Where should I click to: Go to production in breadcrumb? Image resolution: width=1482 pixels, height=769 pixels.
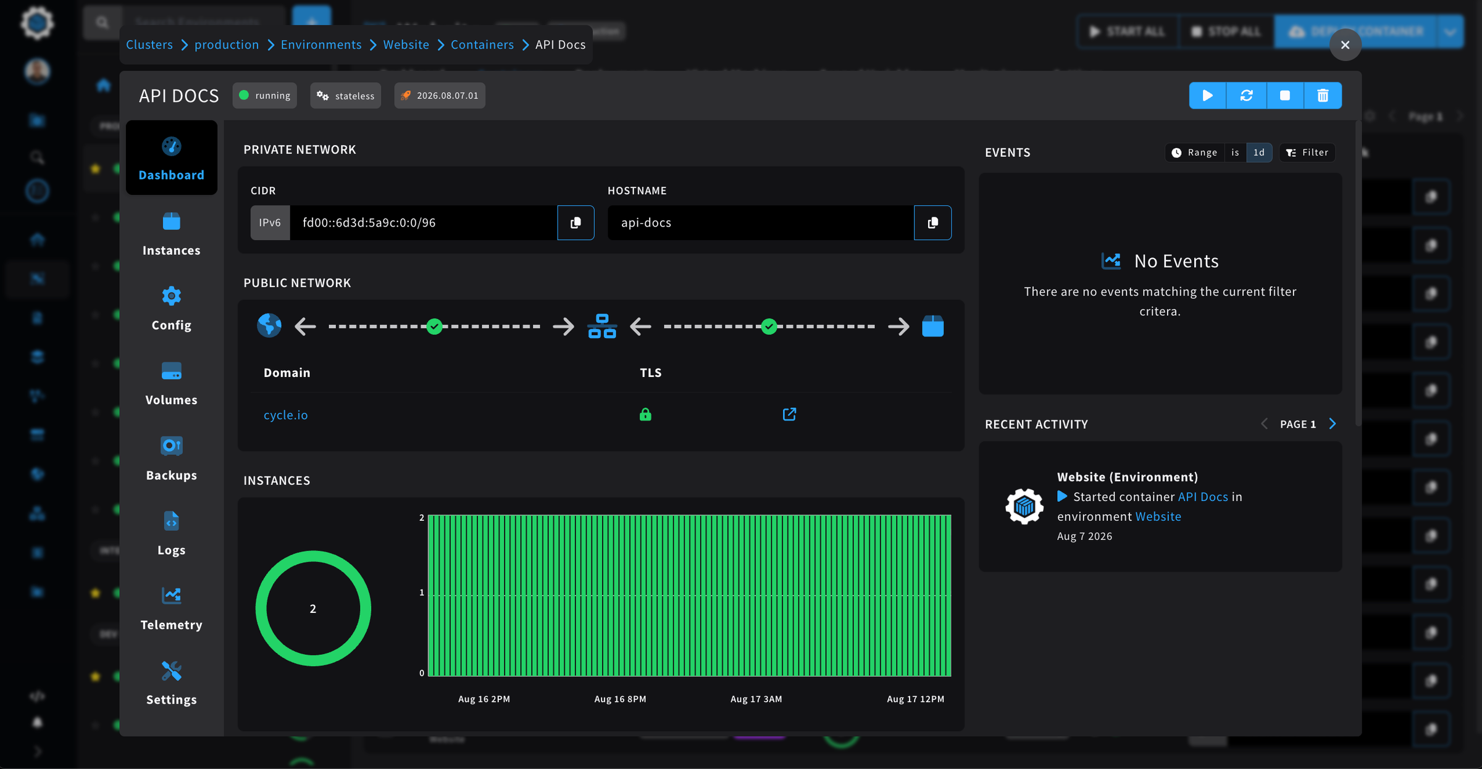[x=227, y=44]
